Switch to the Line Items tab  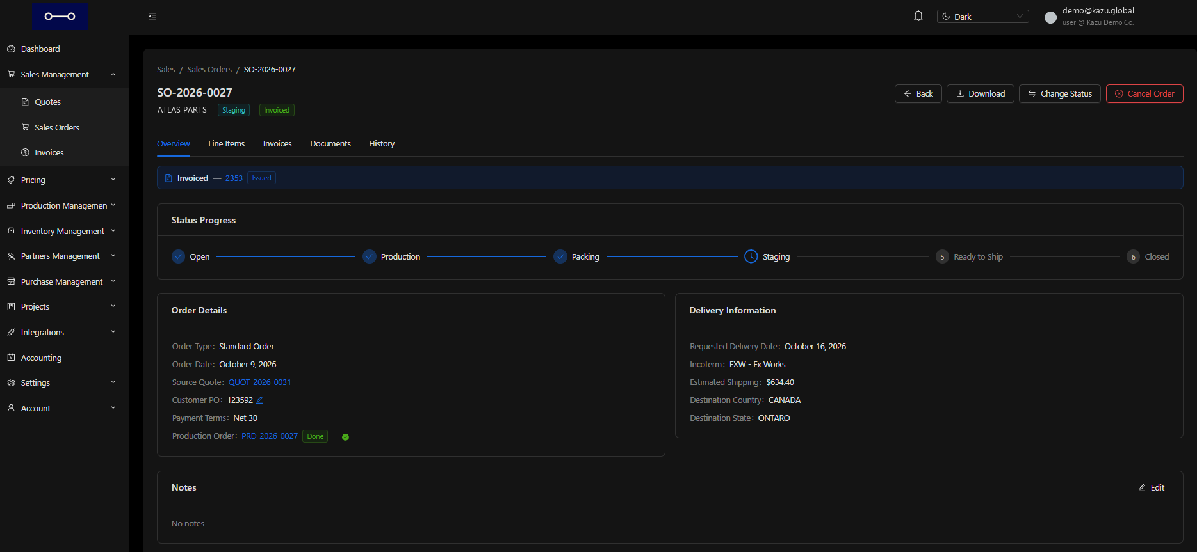[x=226, y=144]
